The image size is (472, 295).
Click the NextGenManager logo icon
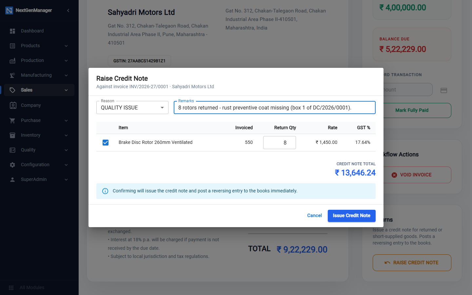[9, 10]
